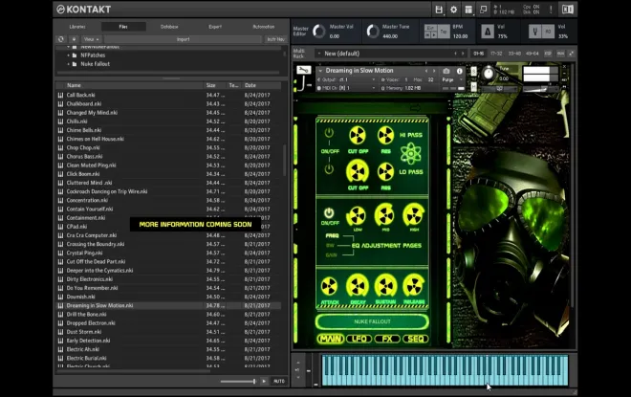
Task: Click the EQ Low knob
Action: point(357,216)
